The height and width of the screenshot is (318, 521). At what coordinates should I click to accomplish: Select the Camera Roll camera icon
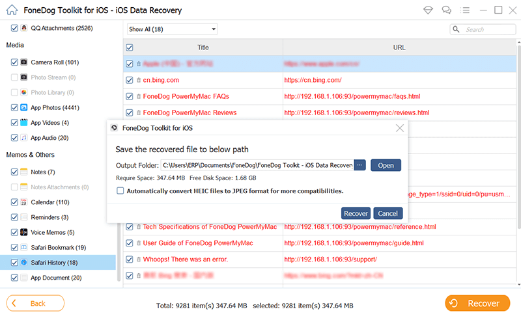24,62
